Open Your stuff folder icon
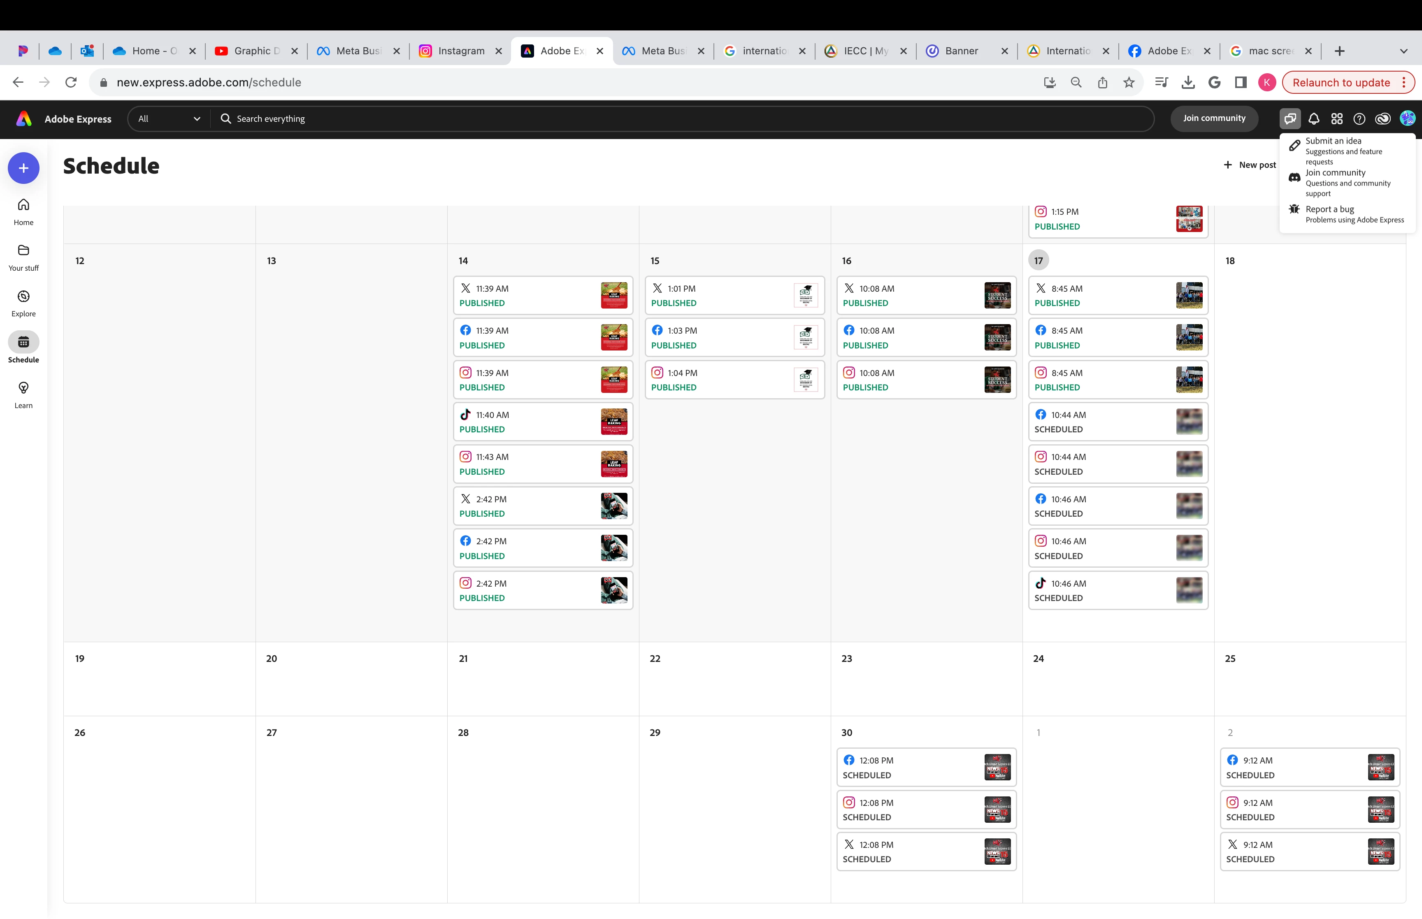The width and height of the screenshot is (1422, 919). (x=23, y=250)
